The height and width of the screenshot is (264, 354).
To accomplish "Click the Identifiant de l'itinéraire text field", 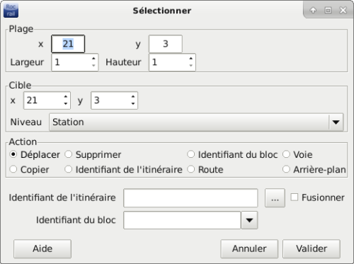I will click(190, 197).
